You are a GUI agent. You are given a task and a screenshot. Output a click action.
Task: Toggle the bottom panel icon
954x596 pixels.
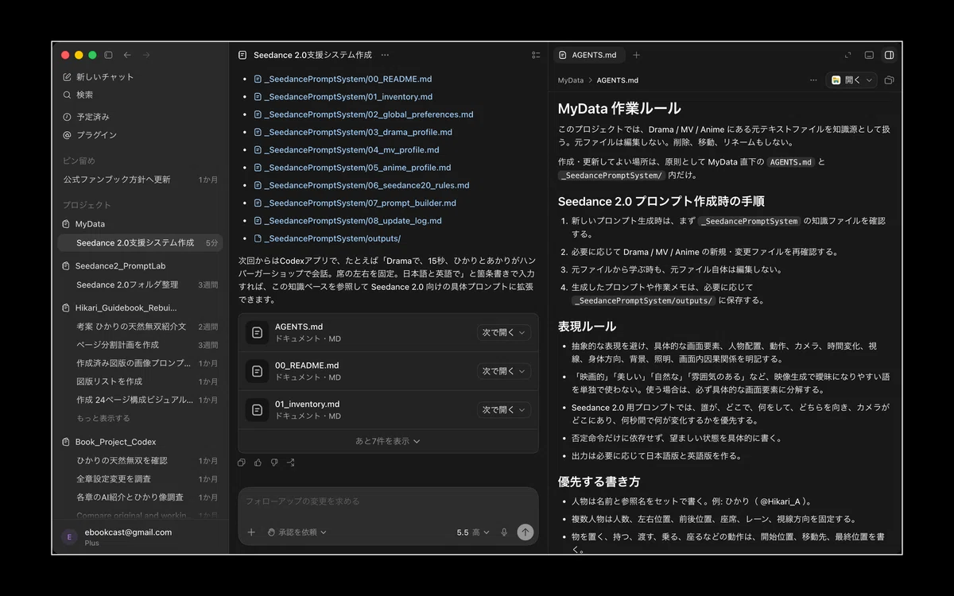point(869,55)
